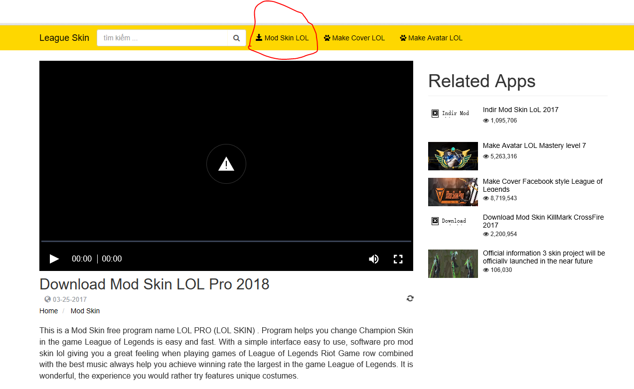Go to Make Avatar LOL page
The width and height of the screenshot is (634, 389).
(x=431, y=38)
